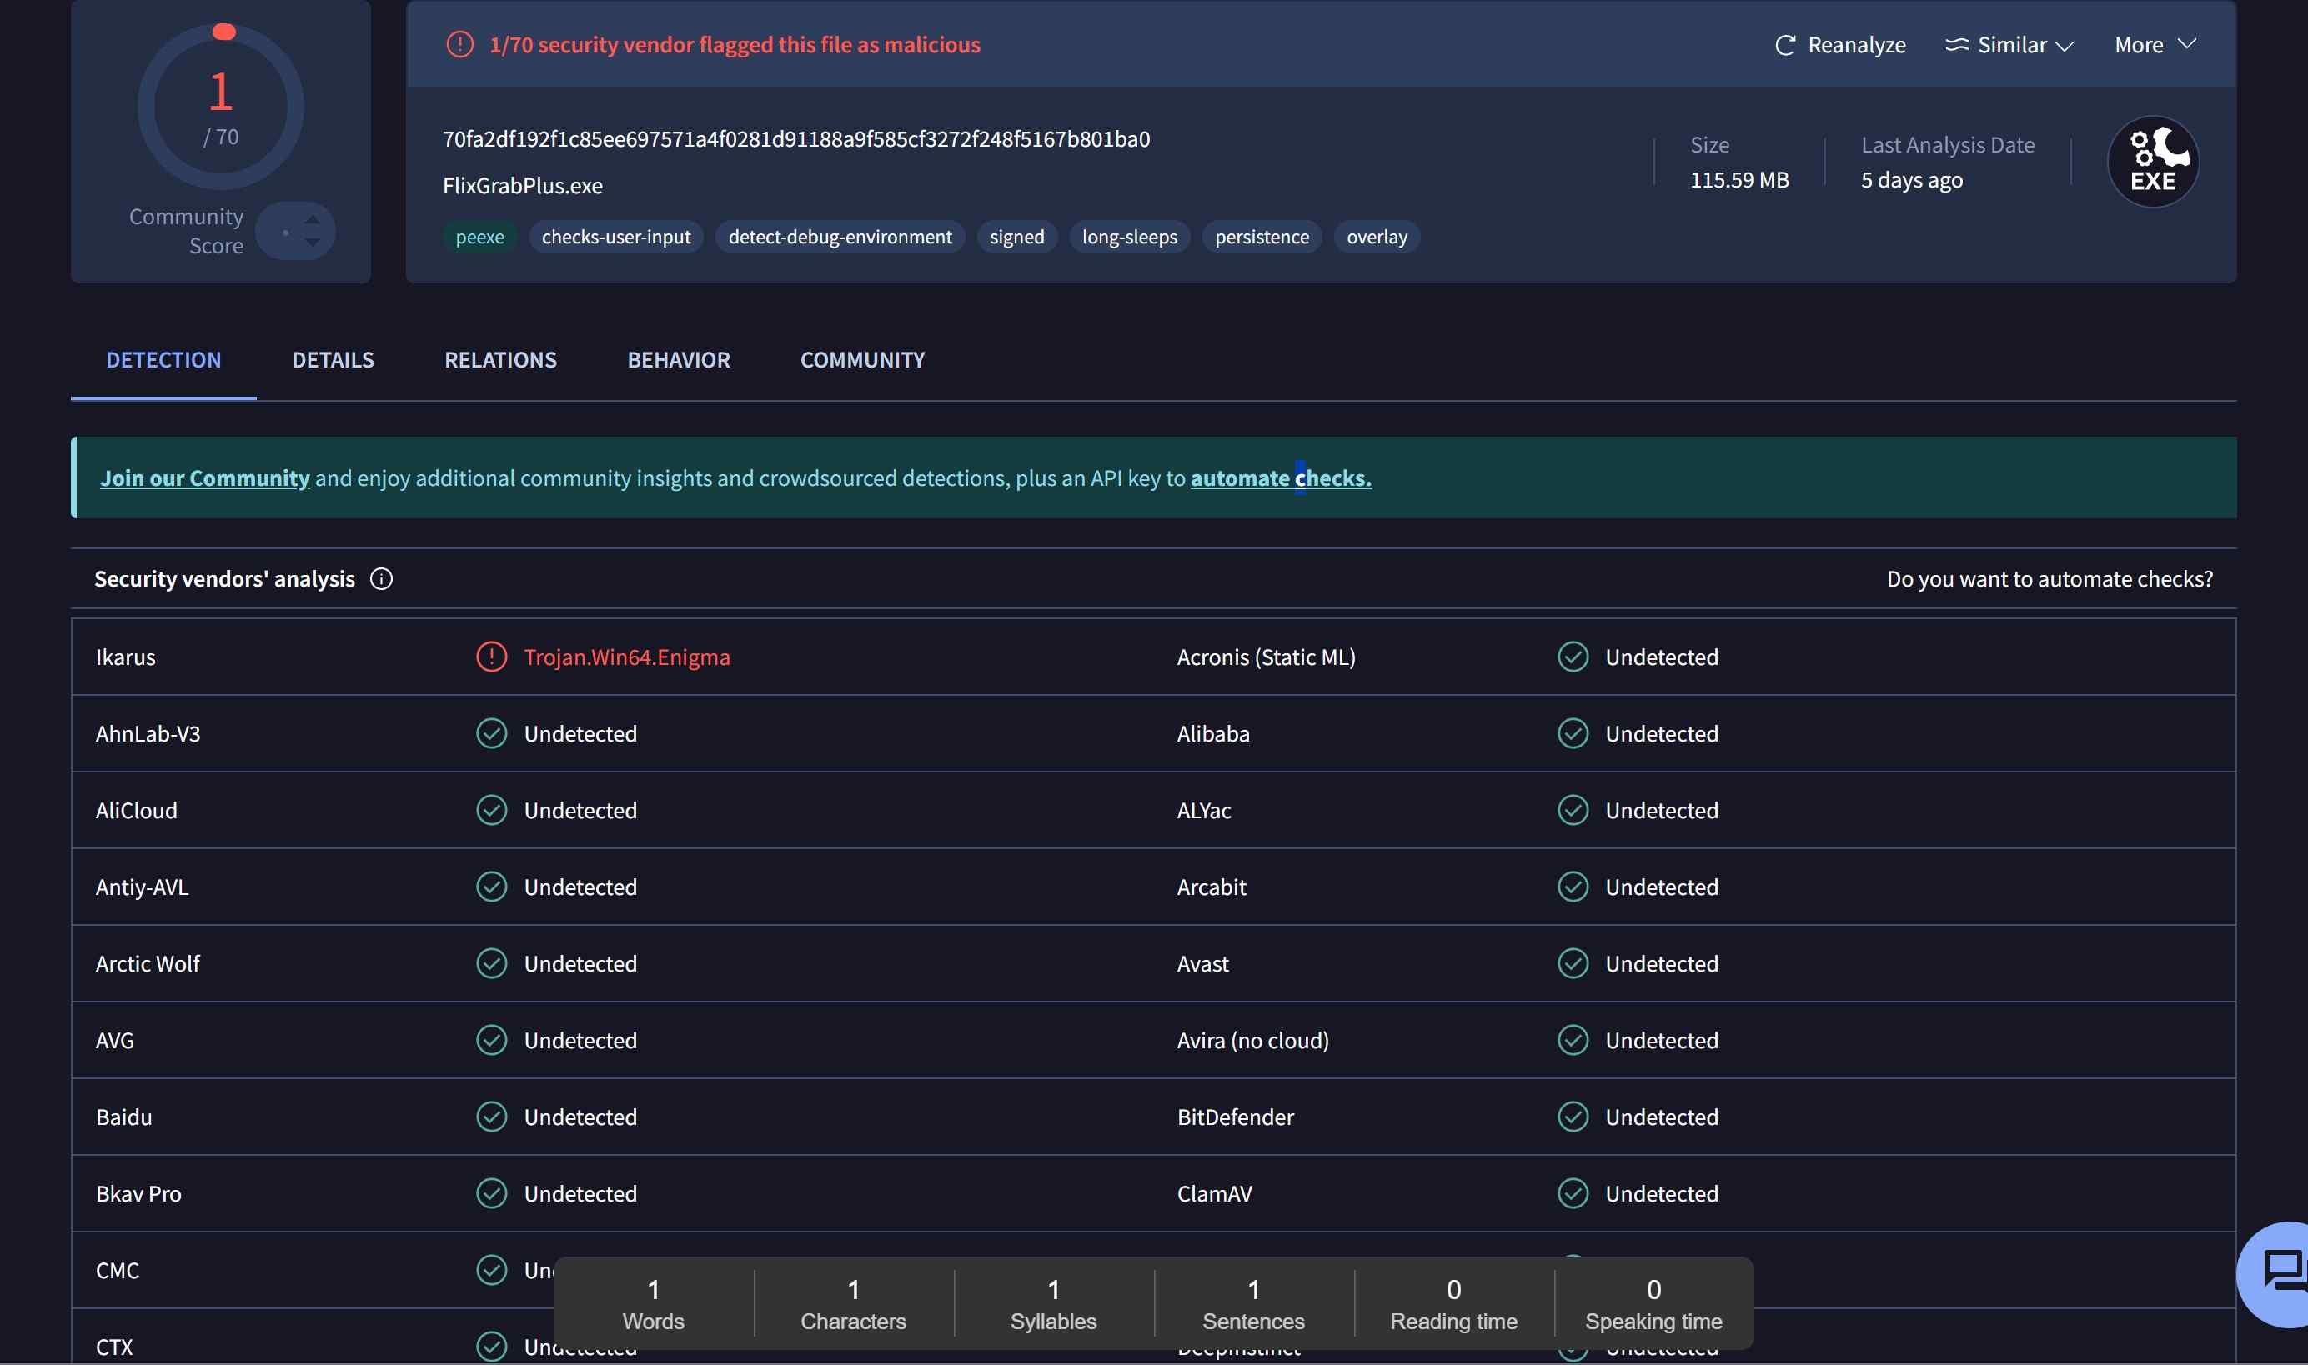Click the peexe tag
This screenshot has height=1365, width=2308.
479,237
